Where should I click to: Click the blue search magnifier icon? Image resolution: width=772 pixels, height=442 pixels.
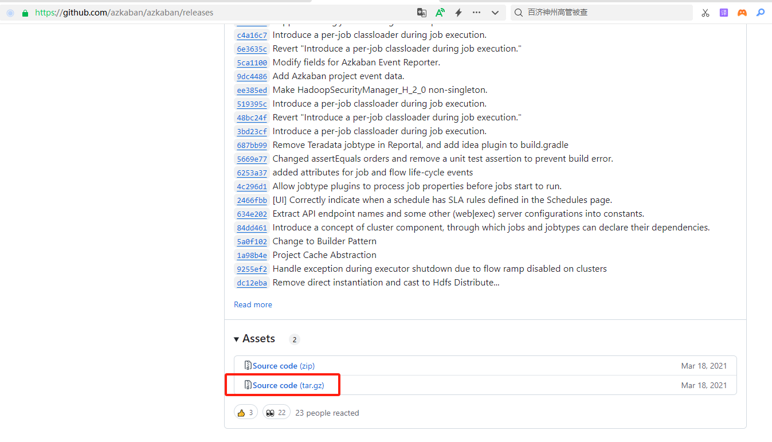click(761, 12)
